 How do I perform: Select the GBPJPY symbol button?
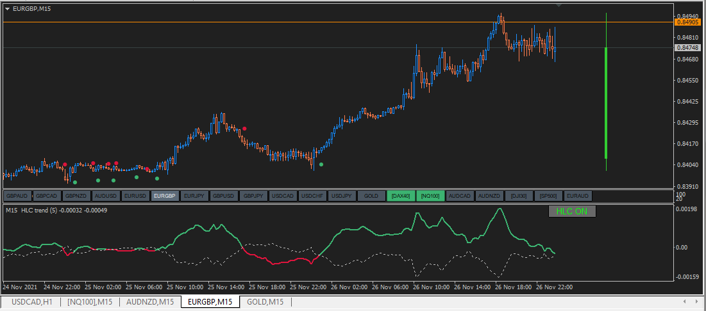click(x=253, y=196)
